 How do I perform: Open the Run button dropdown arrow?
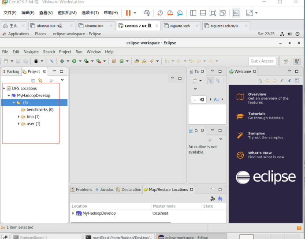coord(80,61)
